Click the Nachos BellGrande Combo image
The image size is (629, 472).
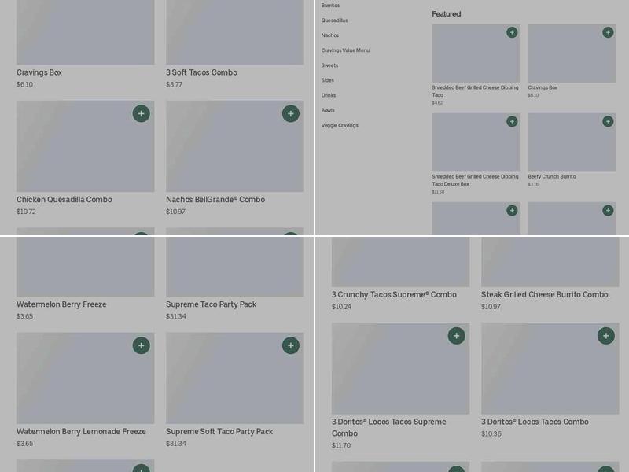pyautogui.click(x=235, y=146)
